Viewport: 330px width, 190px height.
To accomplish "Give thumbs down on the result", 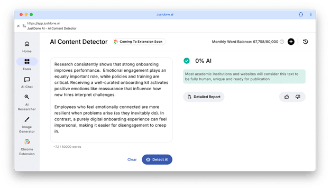I will 298,97.
